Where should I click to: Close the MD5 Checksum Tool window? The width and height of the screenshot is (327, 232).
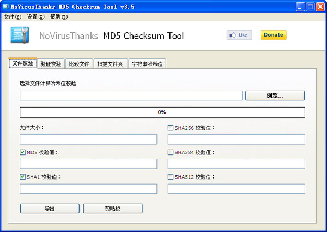pyautogui.click(x=320, y=7)
